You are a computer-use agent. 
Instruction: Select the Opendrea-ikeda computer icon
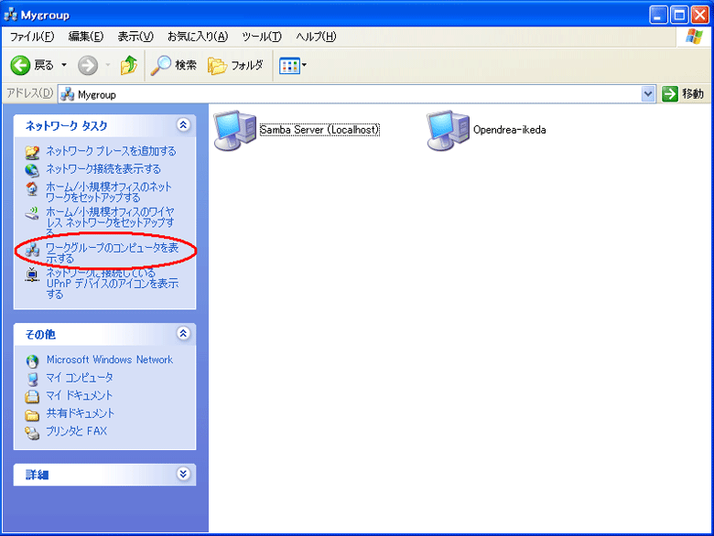pyautogui.click(x=448, y=130)
